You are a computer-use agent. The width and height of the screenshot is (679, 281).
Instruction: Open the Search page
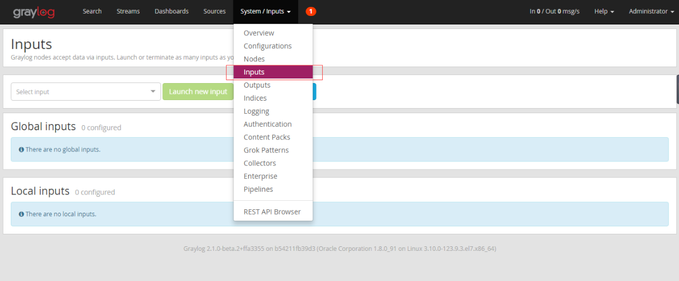tap(92, 12)
